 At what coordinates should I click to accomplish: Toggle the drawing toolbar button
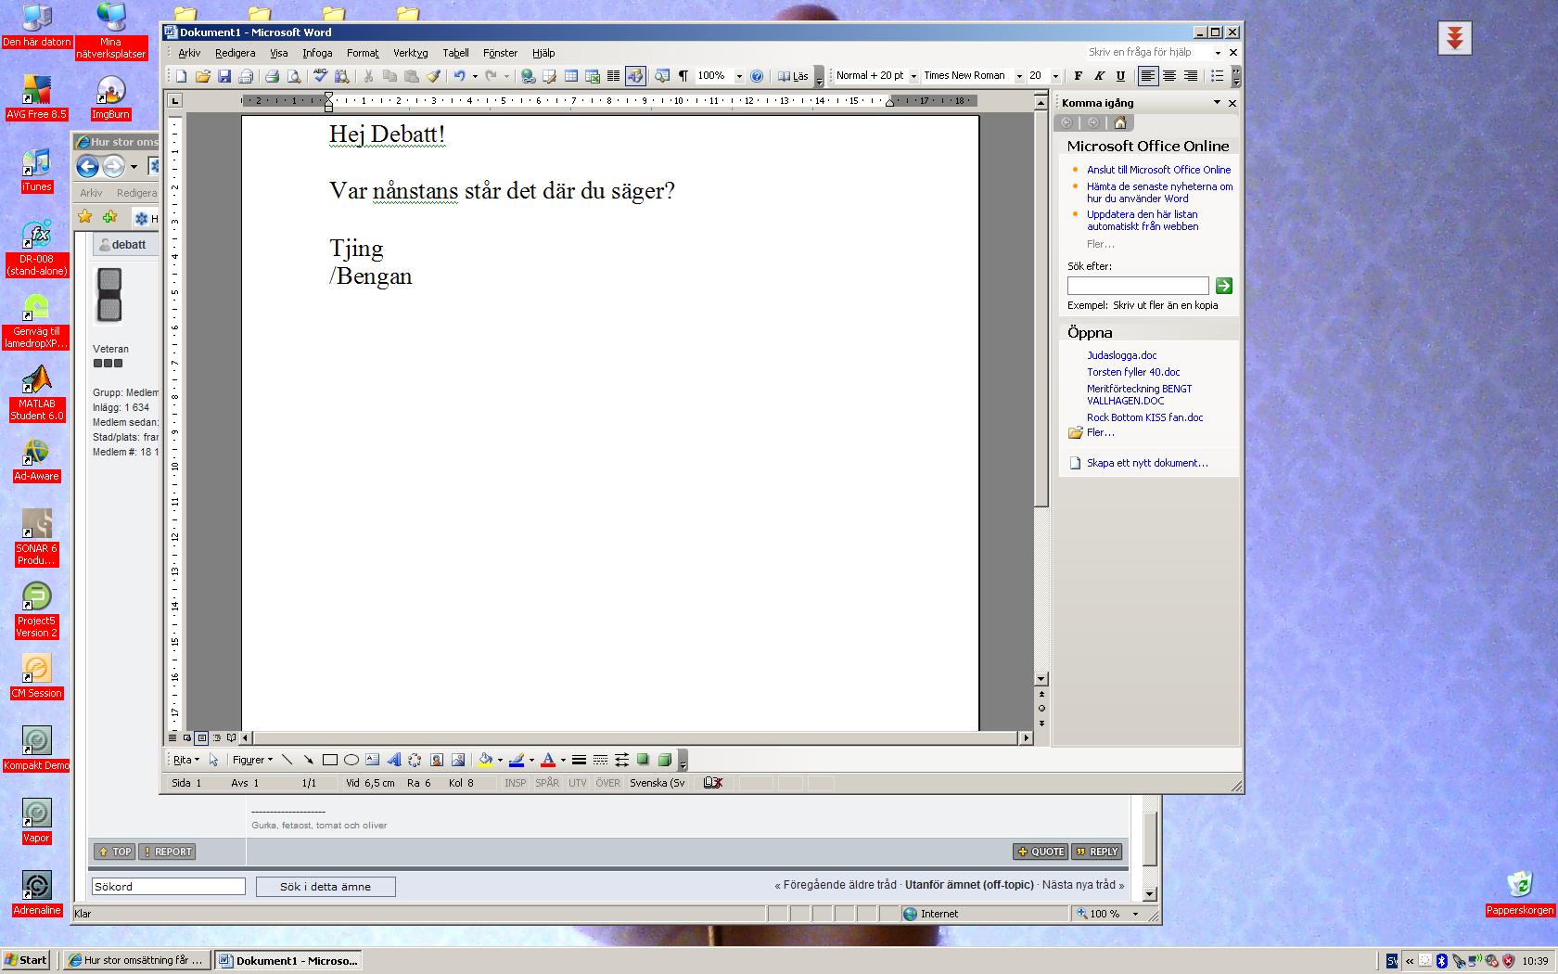click(x=635, y=76)
